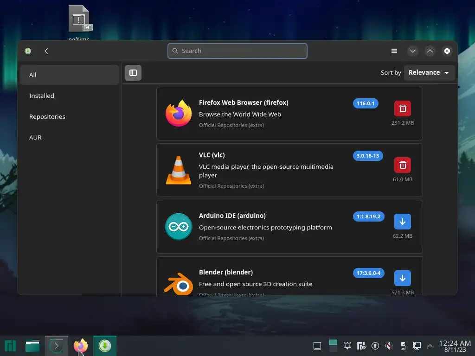This screenshot has width=475, height=356.
Task: Launch Firefox from the taskbar
Action: pos(80,346)
